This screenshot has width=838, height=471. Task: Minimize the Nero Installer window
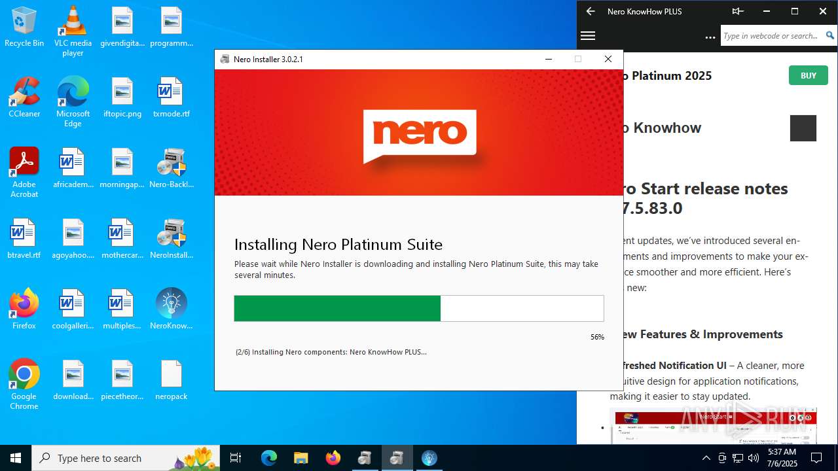point(549,59)
